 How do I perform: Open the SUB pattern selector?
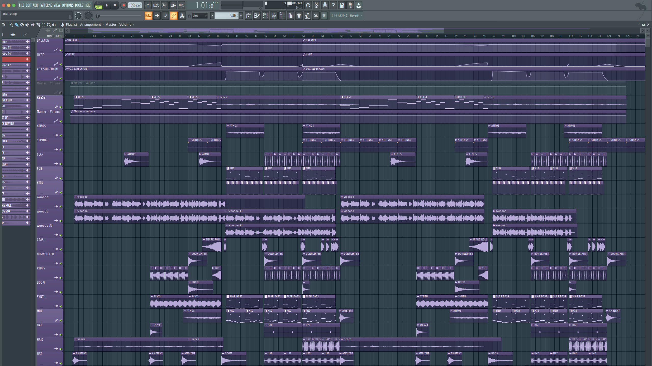click(226, 16)
